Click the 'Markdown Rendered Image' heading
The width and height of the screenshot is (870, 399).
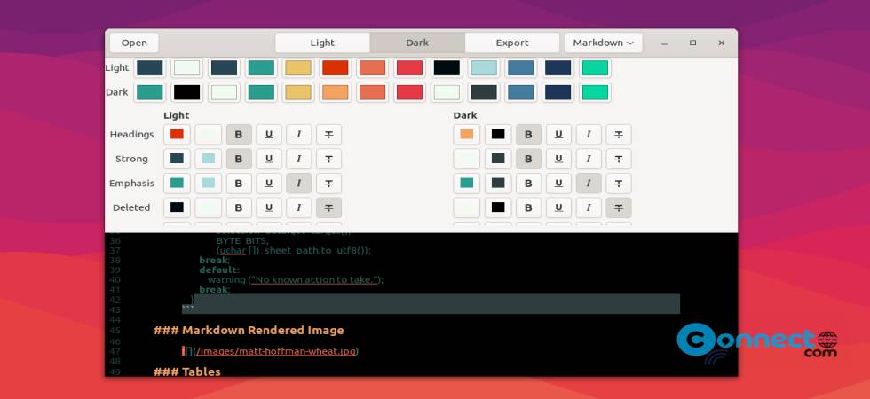[x=263, y=330]
